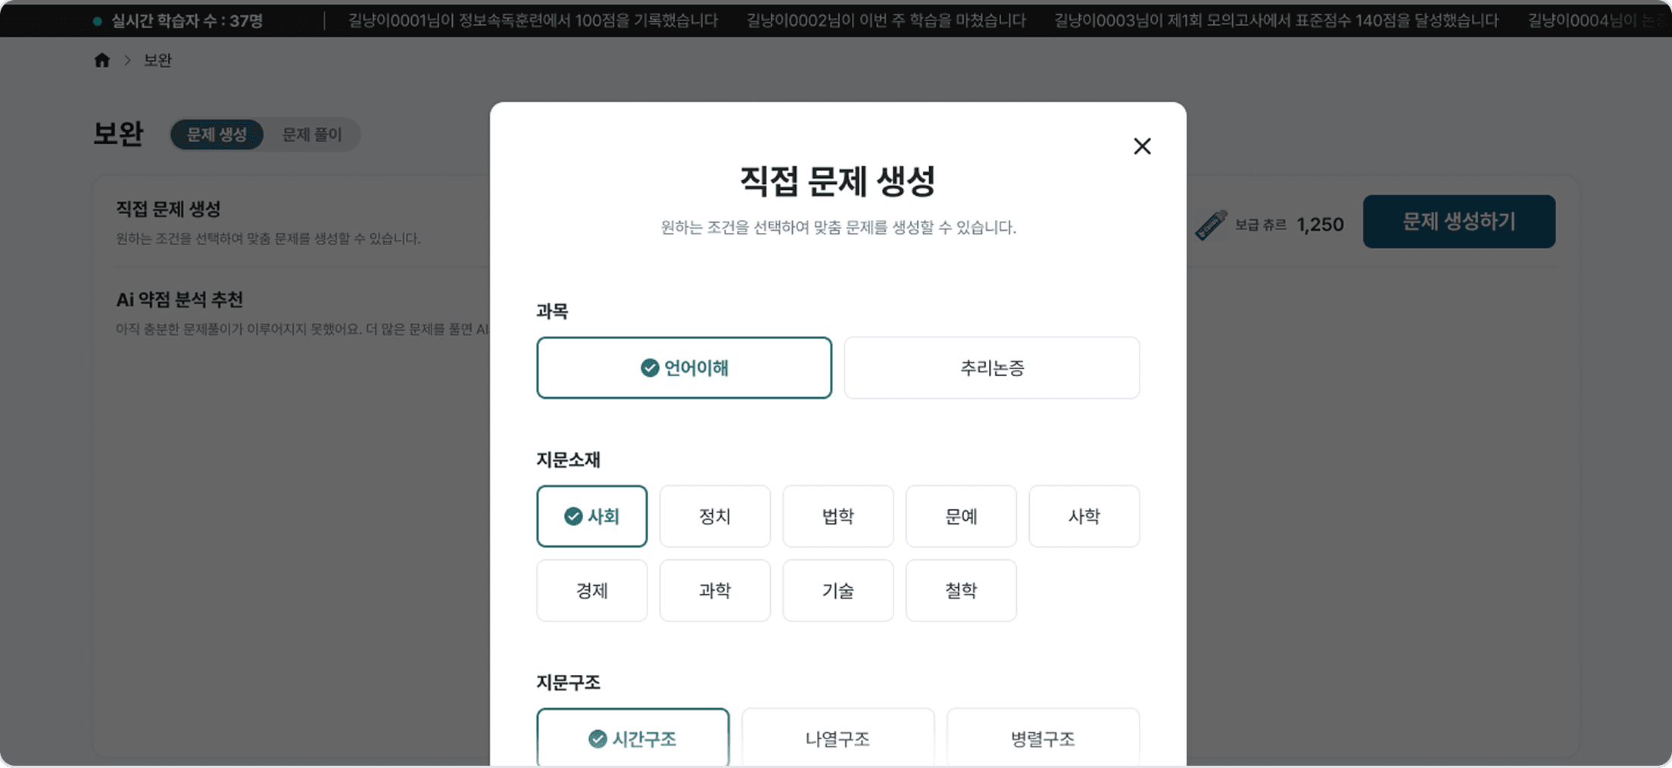1672x768 pixels.
Task: Switch to the 문제 풀이 tab
Action: tap(312, 135)
